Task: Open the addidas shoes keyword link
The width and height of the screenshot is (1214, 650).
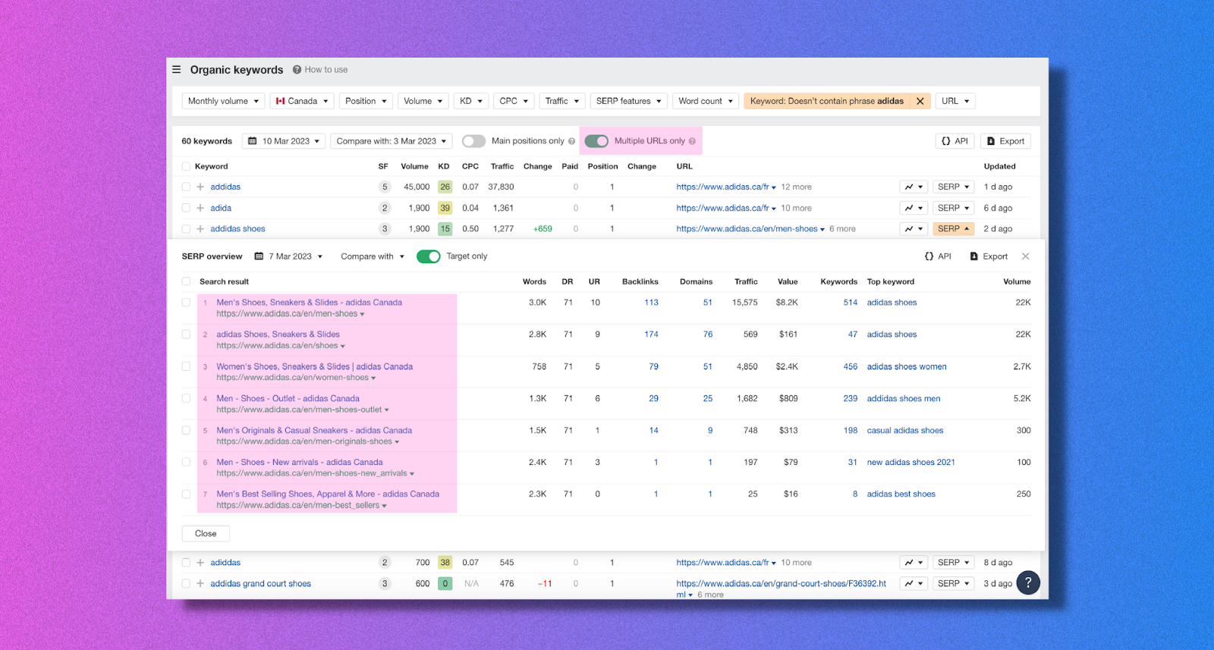Action: 237,228
